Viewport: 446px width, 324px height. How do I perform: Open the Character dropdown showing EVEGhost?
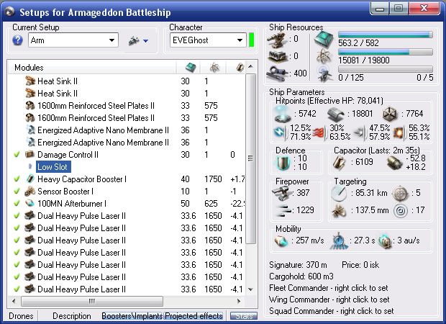point(208,40)
